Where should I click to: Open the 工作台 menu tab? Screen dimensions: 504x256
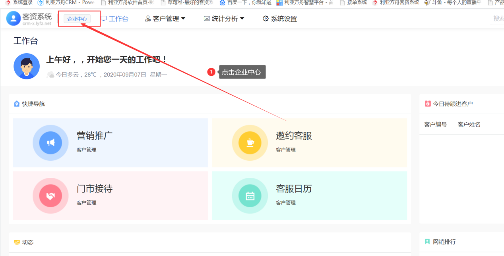(114, 19)
